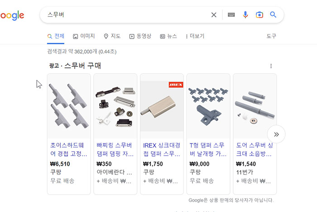Open ad options three-dot menu
317x212 pixels.
click(x=271, y=66)
